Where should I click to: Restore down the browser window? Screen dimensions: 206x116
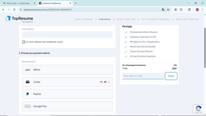click(195, 3)
